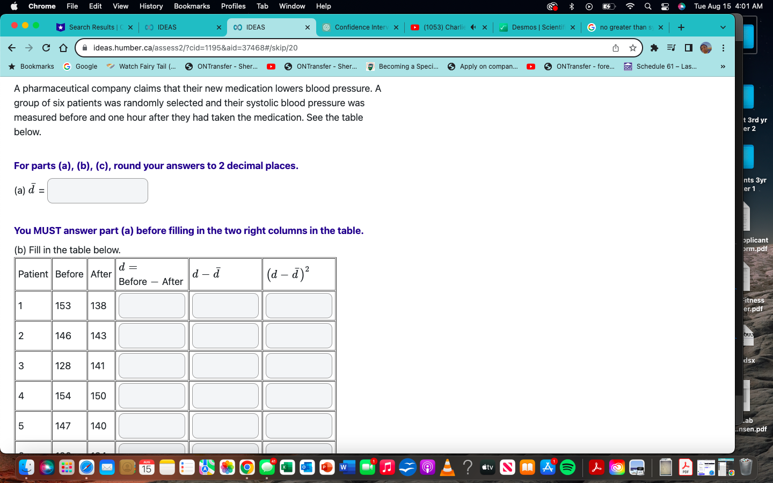This screenshot has height=483, width=773.
Task: Expand the bookmarks bar overflow chevron
Action: tap(723, 67)
